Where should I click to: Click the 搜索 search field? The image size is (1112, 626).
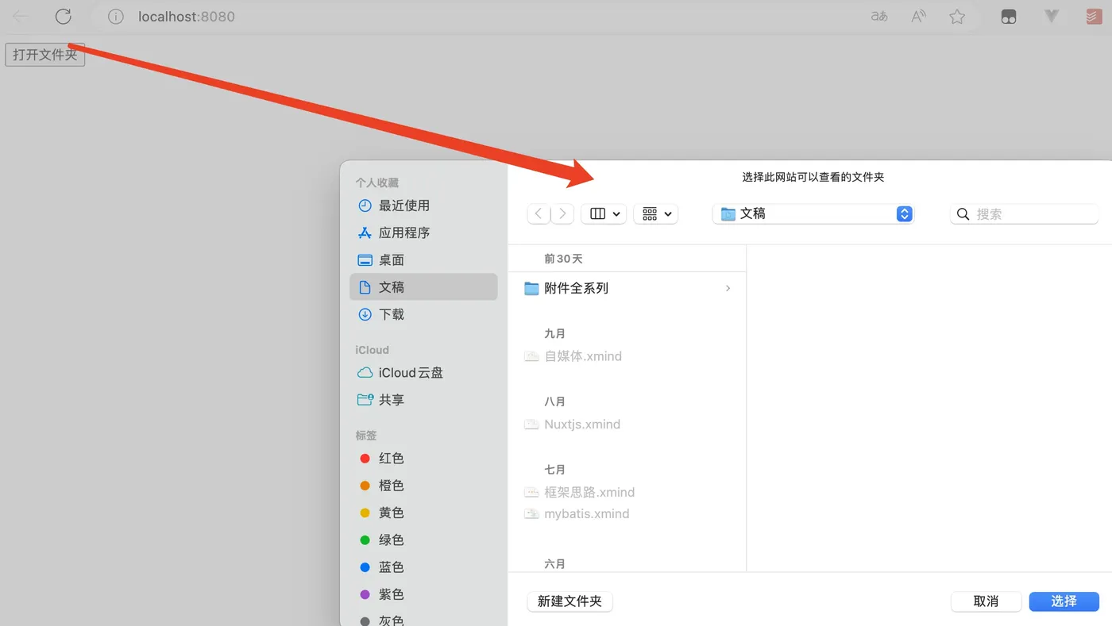(x=1025, y=213)
